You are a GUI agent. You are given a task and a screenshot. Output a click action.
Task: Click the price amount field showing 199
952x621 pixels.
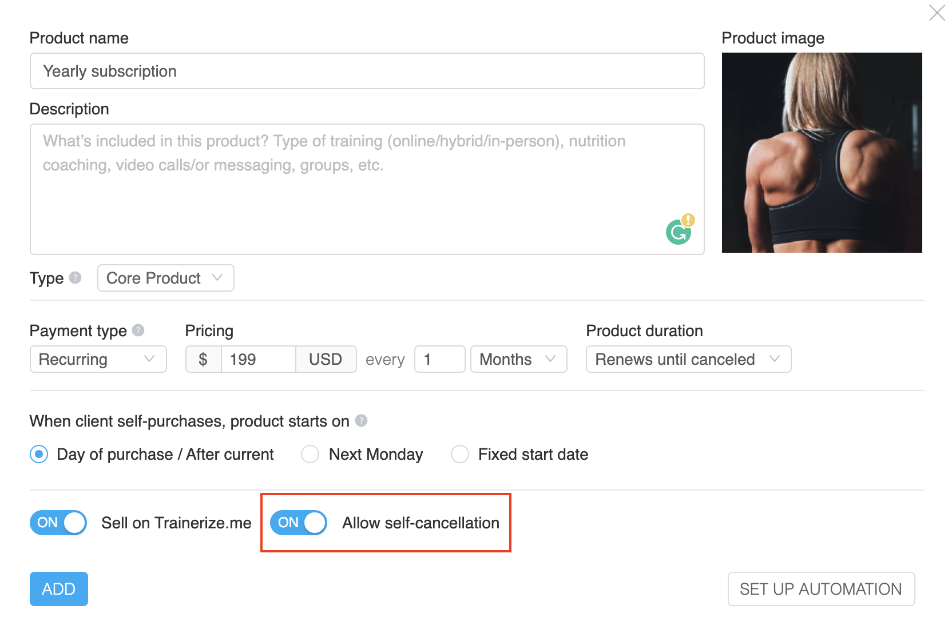(x=259, y=359)
